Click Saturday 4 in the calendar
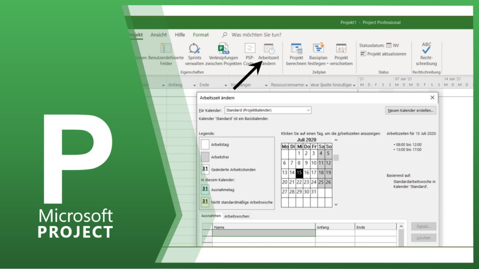Image resolution: width=479 pixels, height=269 pixels. point(321,153)
